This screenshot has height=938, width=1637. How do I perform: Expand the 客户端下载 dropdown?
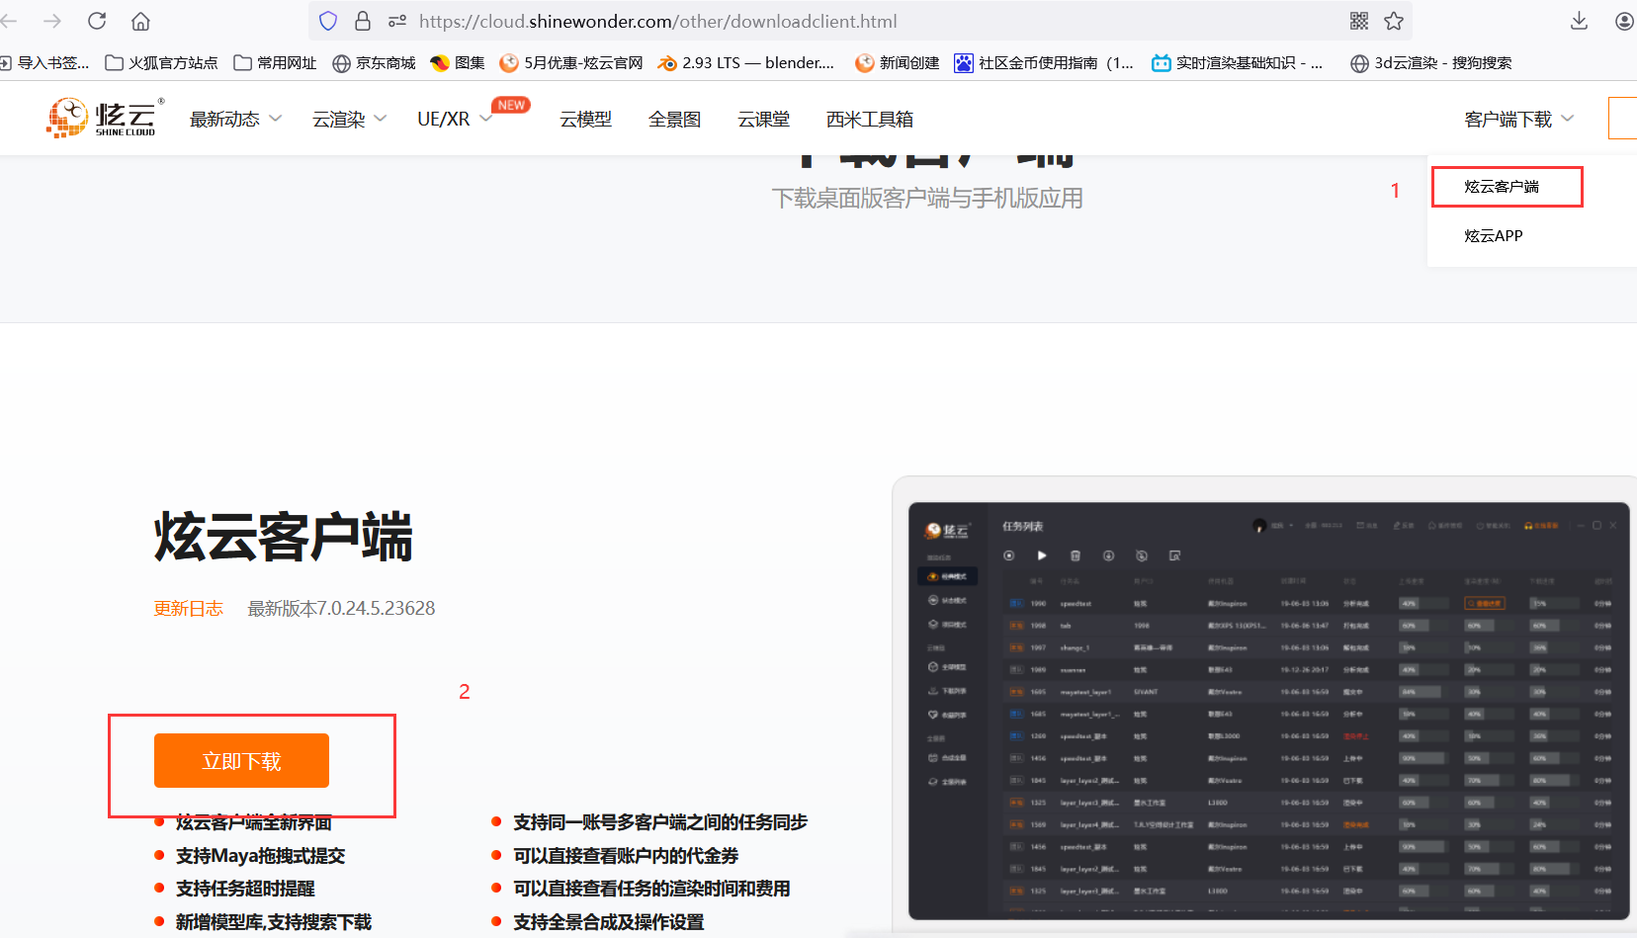(x=1519, y=119)
